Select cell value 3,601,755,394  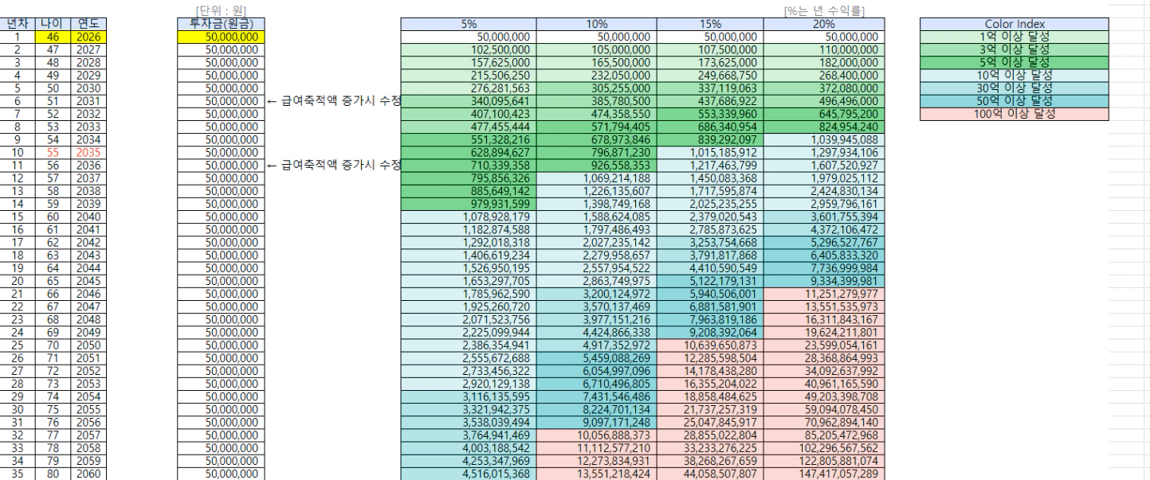click(x=822, y=215)
